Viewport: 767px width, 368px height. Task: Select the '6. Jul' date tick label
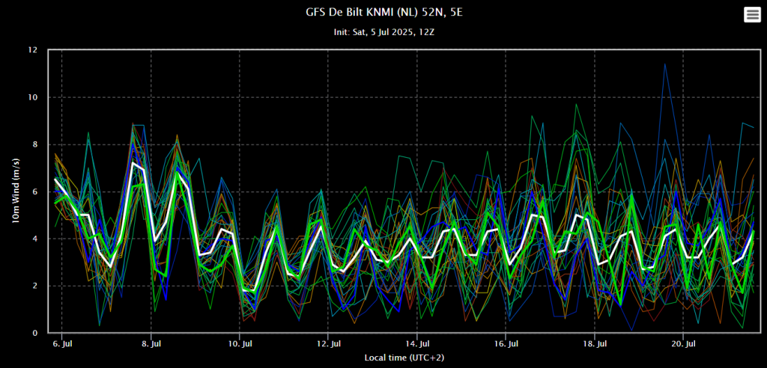(62, 344)
